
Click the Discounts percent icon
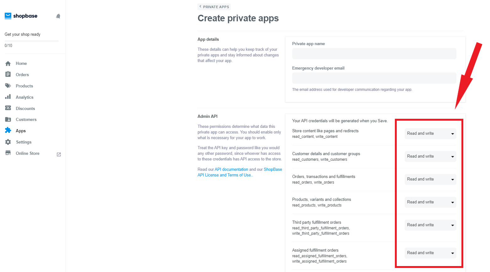(x=8, y=108)
